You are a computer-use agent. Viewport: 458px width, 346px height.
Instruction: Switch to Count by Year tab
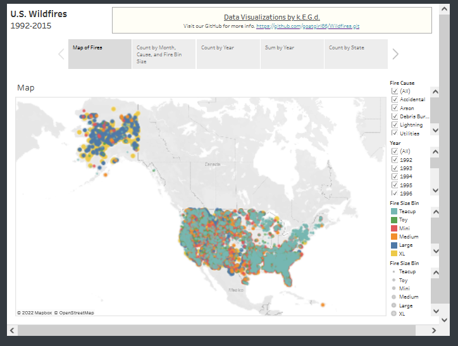coord(228,54)
